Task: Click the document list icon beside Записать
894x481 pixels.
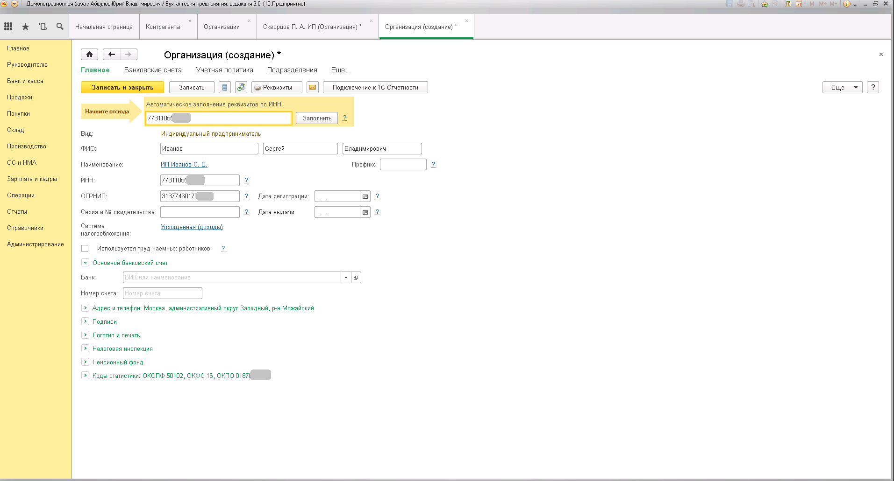Action: 225,87
